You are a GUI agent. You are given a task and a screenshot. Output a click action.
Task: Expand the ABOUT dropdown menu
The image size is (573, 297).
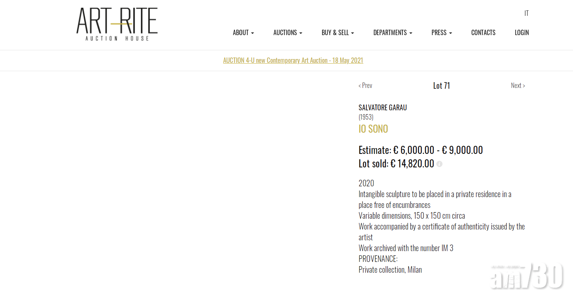click(243, 33)
